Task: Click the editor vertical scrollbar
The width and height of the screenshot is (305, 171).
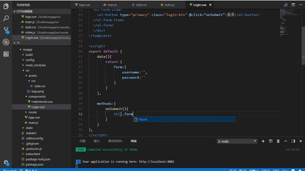Action: 303,46
